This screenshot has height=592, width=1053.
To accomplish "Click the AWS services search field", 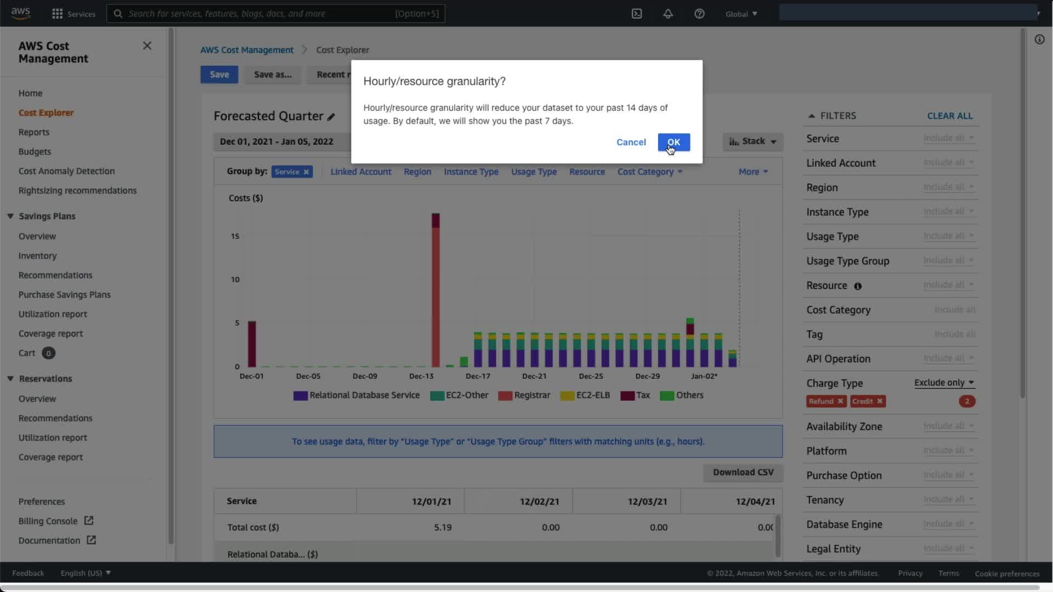I will point(275,14).
